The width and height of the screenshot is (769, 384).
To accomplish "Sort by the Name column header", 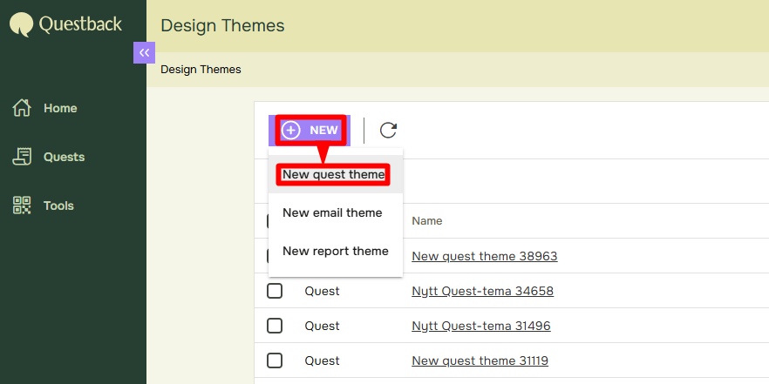I will click(427, 221).
